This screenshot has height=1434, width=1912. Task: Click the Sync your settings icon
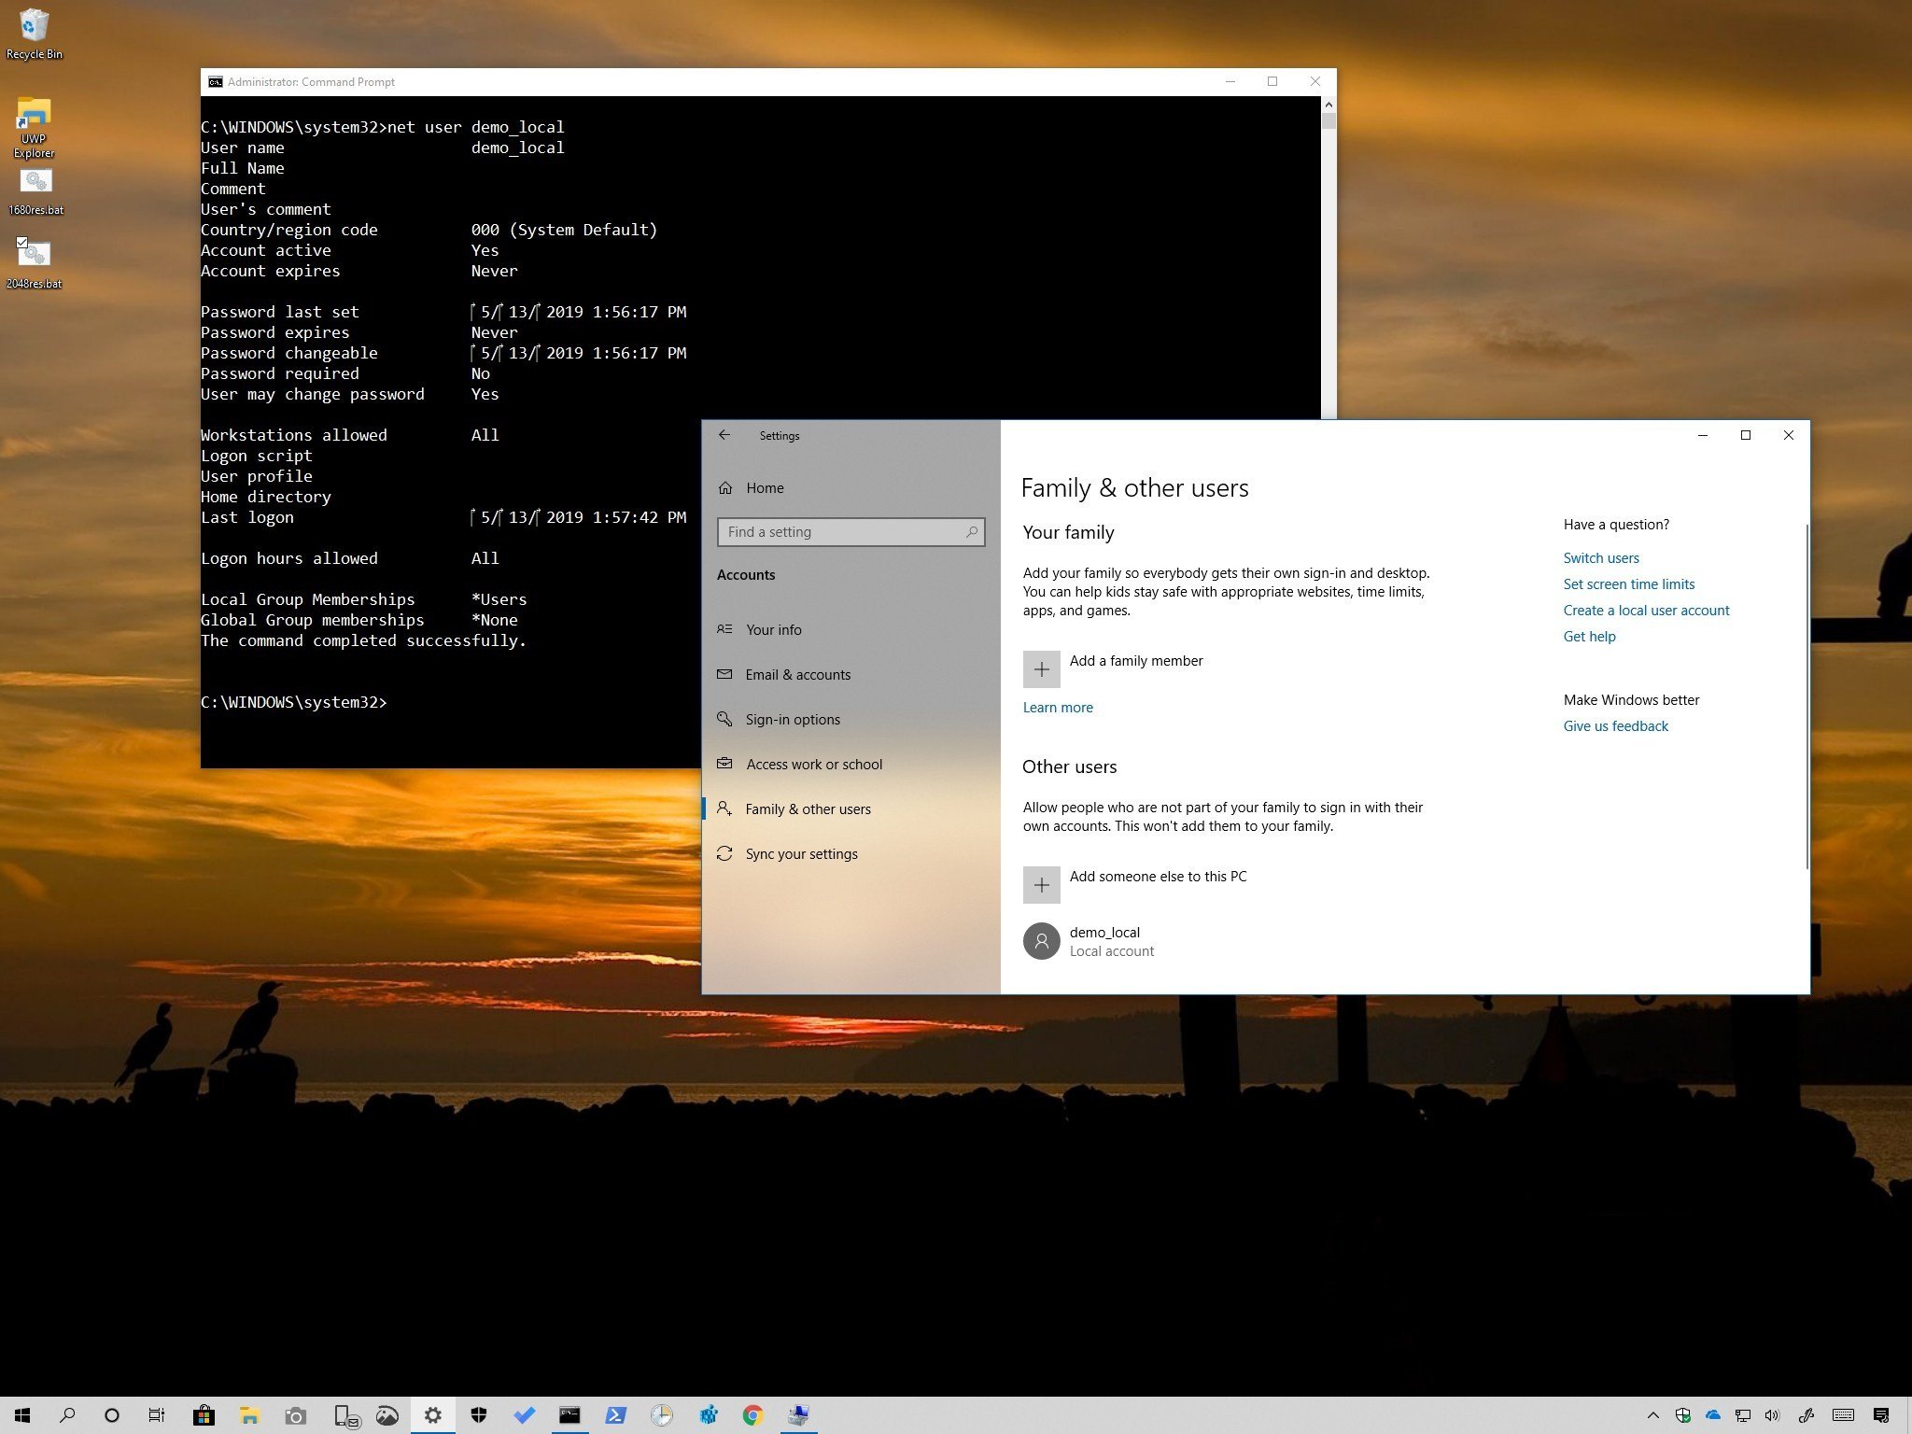tap(727, 854)
